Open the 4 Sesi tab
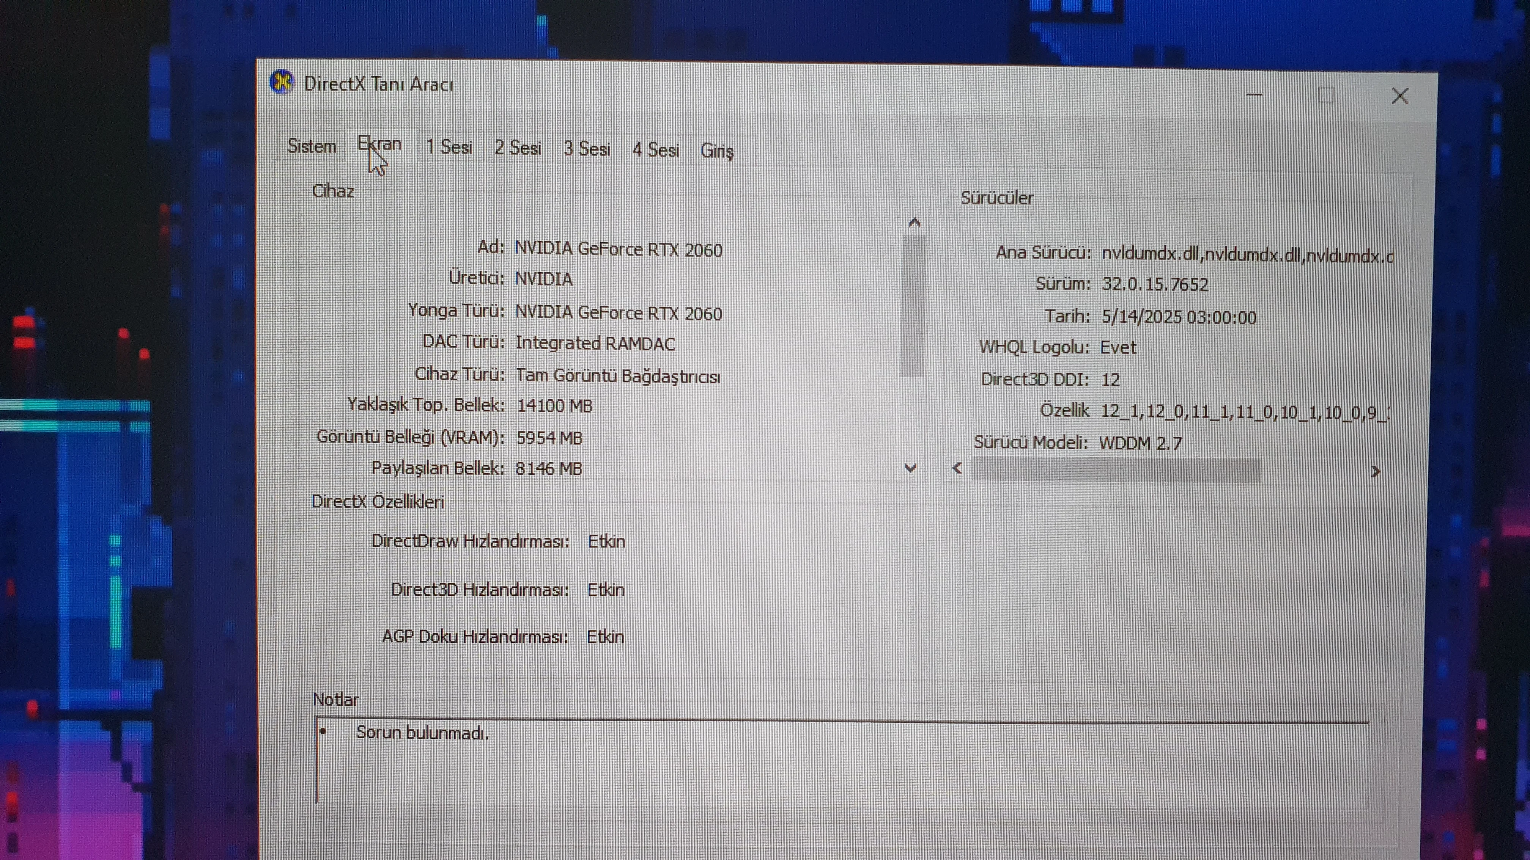1530x860 pixels. [x=656, y=149]
